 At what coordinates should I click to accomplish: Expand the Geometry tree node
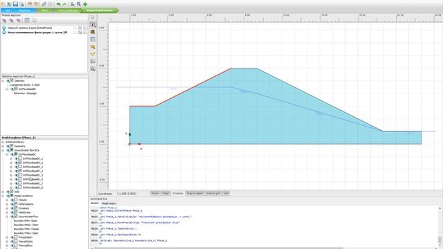pos(3,146)
